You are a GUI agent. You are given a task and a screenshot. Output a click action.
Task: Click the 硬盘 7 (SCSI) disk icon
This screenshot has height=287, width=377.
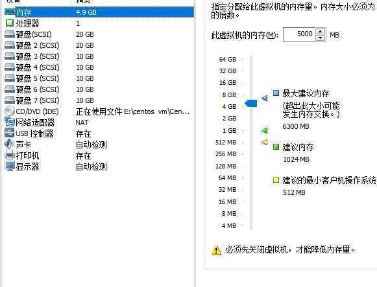[x=10, y=100]
